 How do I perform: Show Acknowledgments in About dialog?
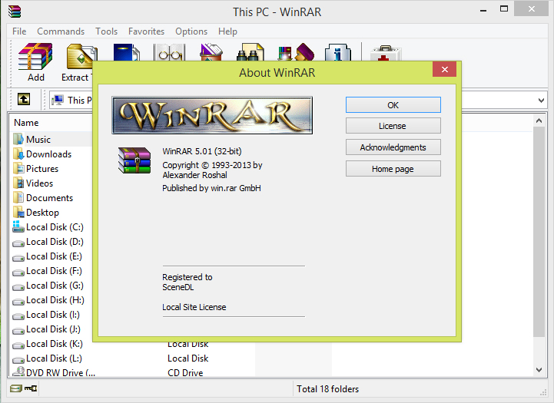click(393, 147)
